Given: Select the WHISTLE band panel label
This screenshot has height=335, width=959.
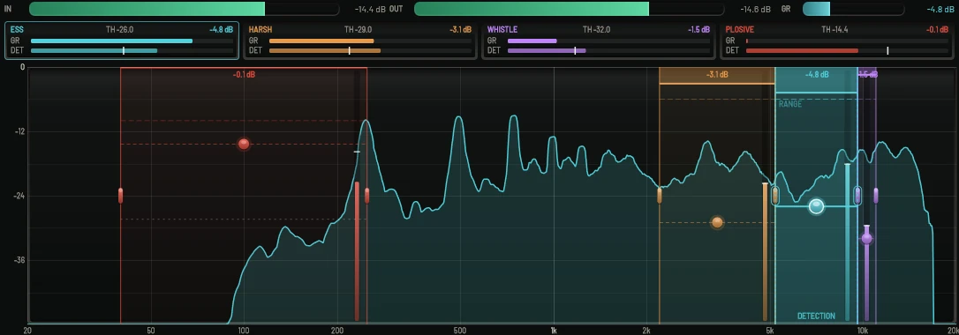Looking at the screenshot, I should click(502, 29).
